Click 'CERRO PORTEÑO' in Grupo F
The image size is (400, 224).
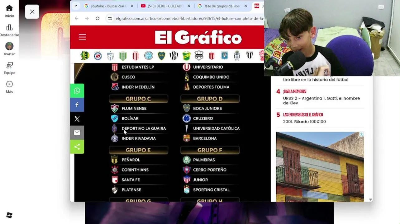click(x=210, y=170)
